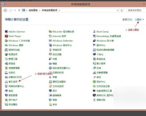
Task: Open RemoteApp 和桌面连接
Action: (107, 36)
